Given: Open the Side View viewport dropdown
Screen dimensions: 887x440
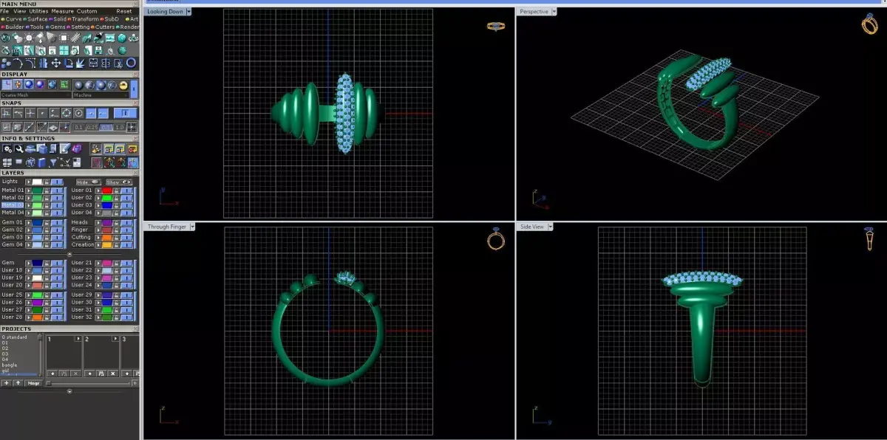Looking at the screenshot, I should click(x=551, y=227).
